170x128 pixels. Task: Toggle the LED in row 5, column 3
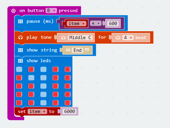(x=43, y=103)
